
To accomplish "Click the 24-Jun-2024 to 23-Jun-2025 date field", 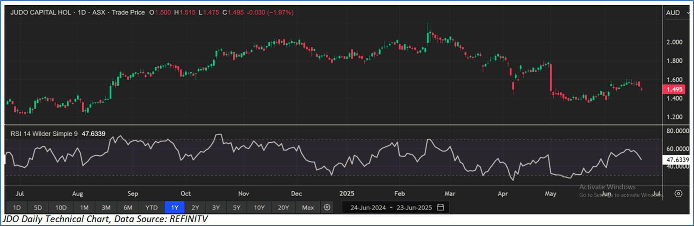I will [391, 207].
